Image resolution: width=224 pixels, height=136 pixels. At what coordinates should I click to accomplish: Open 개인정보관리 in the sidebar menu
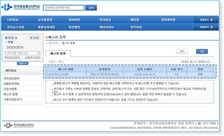tap(12, 78)
